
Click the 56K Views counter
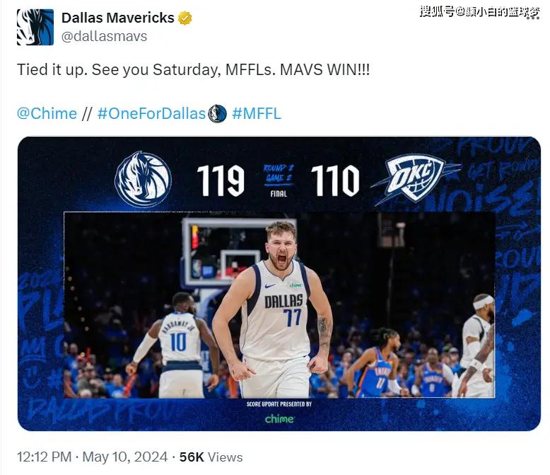(211, 457)
